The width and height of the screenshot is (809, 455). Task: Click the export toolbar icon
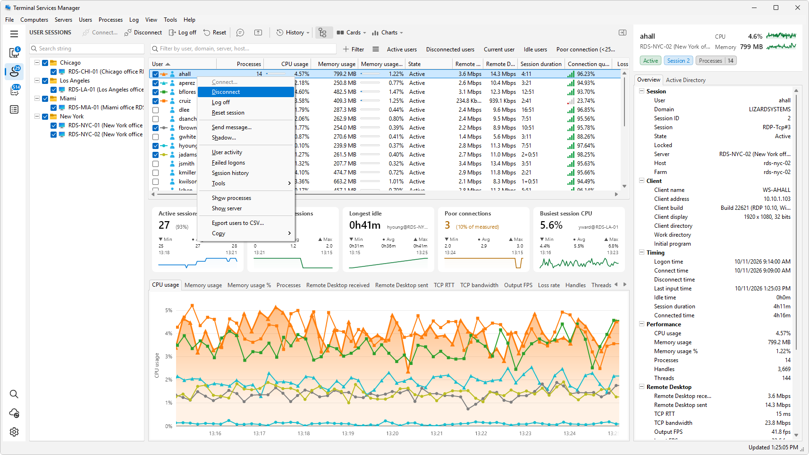[258, 33]
